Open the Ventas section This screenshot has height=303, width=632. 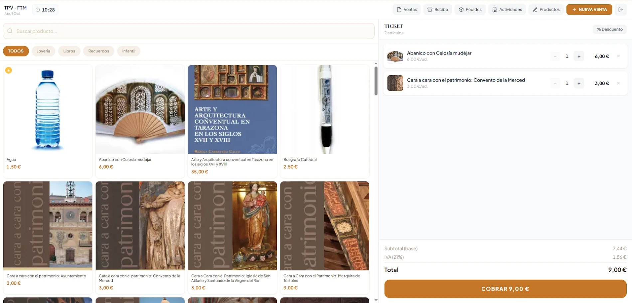[407, 10]
